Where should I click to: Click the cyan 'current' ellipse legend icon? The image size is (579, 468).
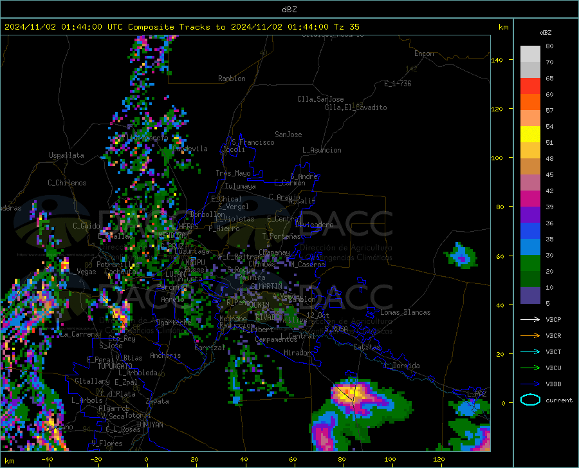point(530,400)
